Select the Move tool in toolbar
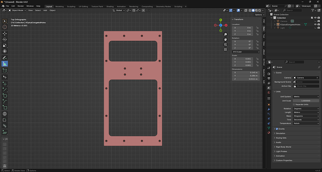 pos(5,33)
